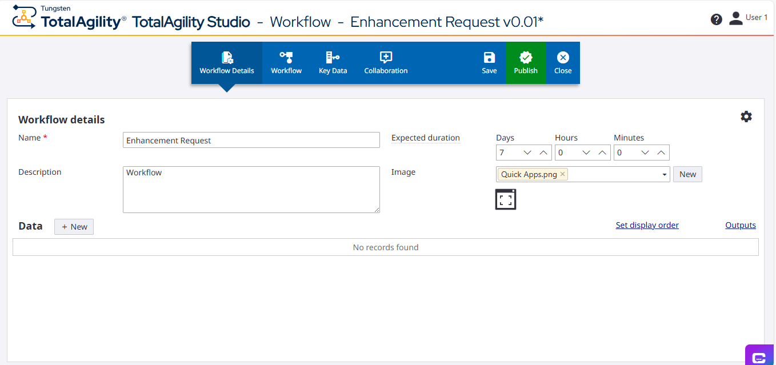Increase the Hours value
The width and height of the screenshot is (776, 365).
click(x=602, y=153)
